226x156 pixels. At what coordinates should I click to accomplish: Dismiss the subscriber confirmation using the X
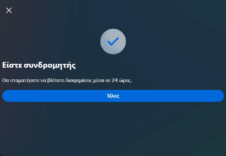tap(9, 10)
